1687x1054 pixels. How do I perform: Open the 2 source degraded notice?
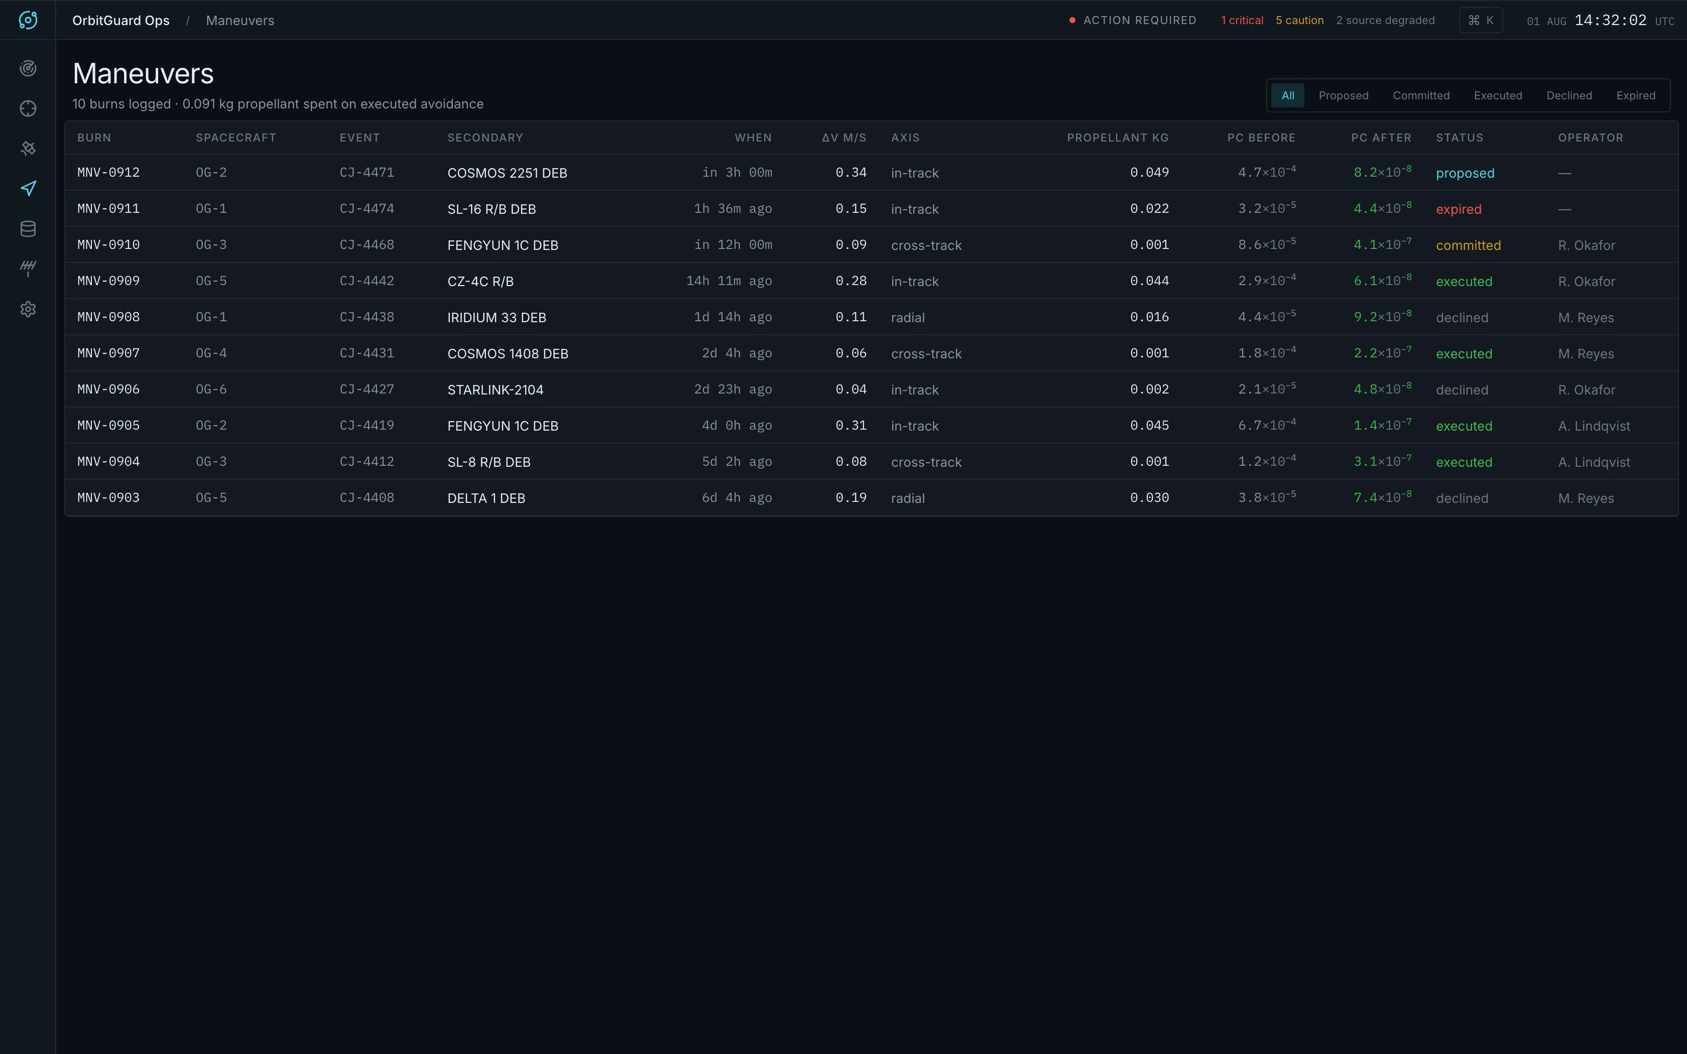click(x=1385, y=20)
